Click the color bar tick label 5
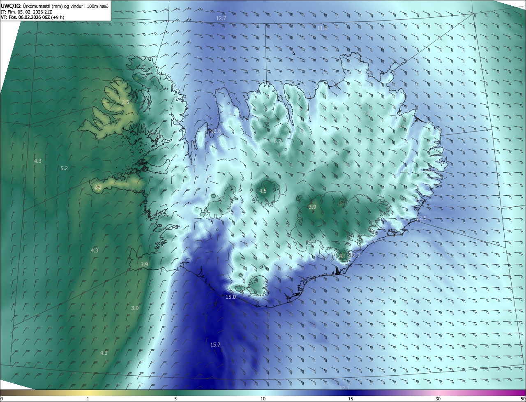Viewport: 526px width, 402px height. click(175, 399)
